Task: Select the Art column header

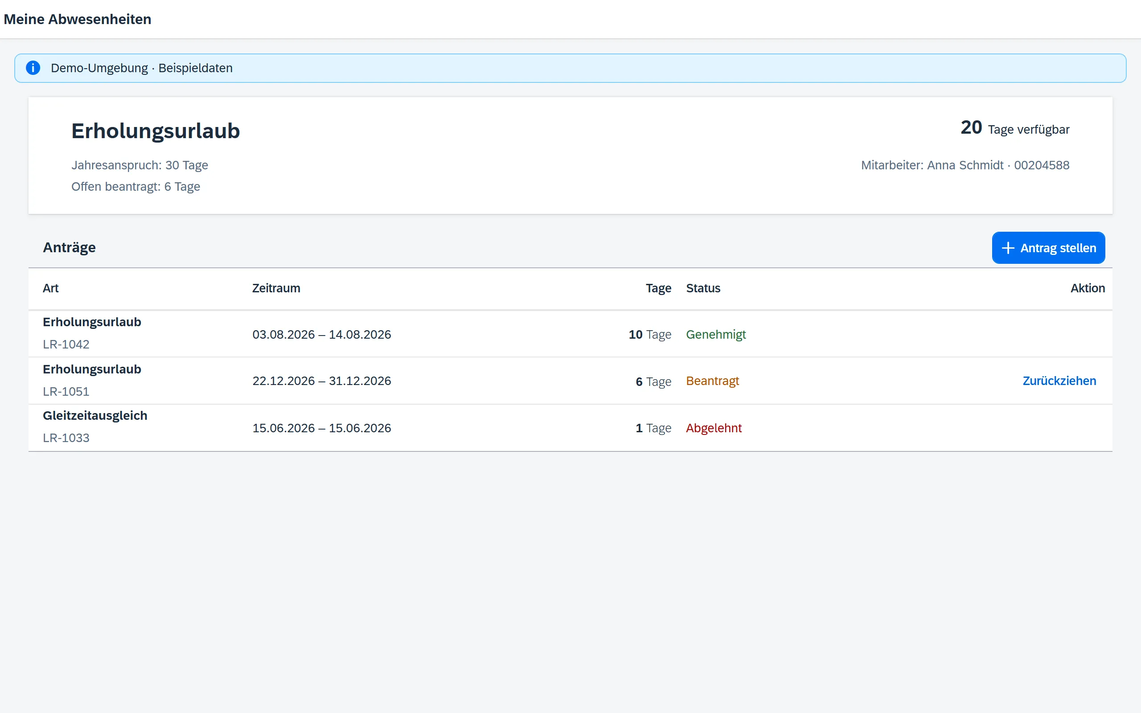Action: tap(50, 288)
